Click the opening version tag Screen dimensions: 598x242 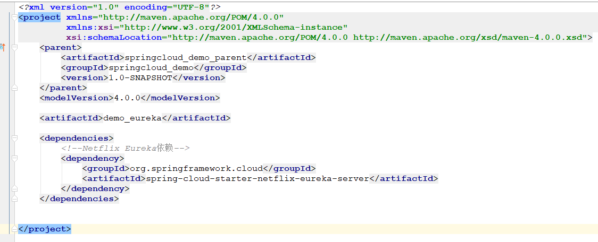point(85,77)
